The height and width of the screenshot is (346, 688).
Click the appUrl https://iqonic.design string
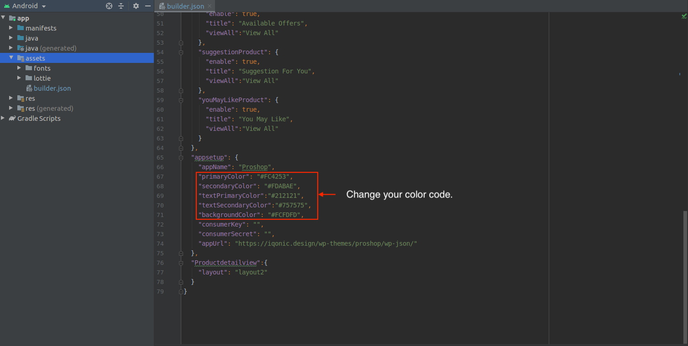[326, 243]
